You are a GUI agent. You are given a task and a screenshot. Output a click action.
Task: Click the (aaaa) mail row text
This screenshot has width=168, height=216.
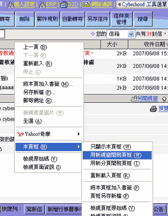coord(7,88)
